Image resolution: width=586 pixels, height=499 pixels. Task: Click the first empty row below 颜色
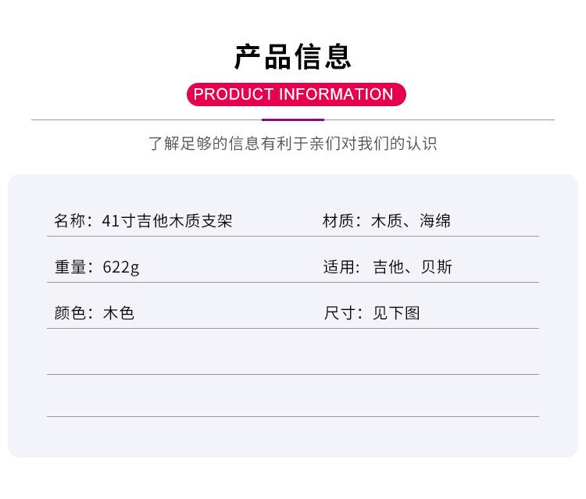[293, 352]
